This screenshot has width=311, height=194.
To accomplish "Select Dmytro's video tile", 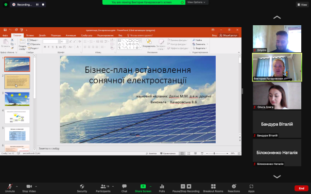I will tap(277, 39).
